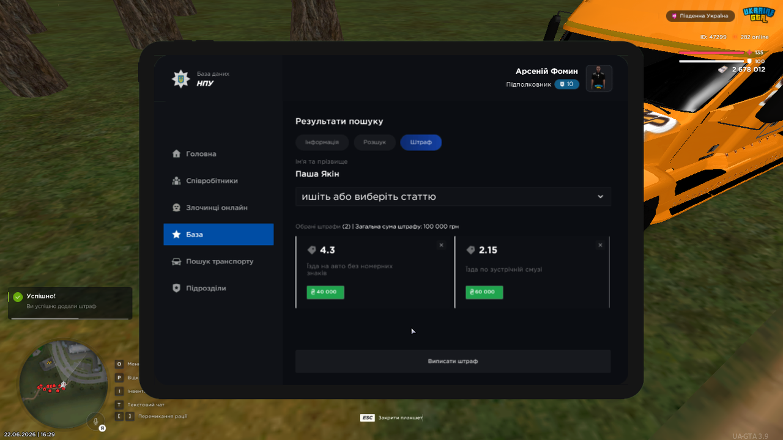Click the armor shield icon

click(749, 61)
